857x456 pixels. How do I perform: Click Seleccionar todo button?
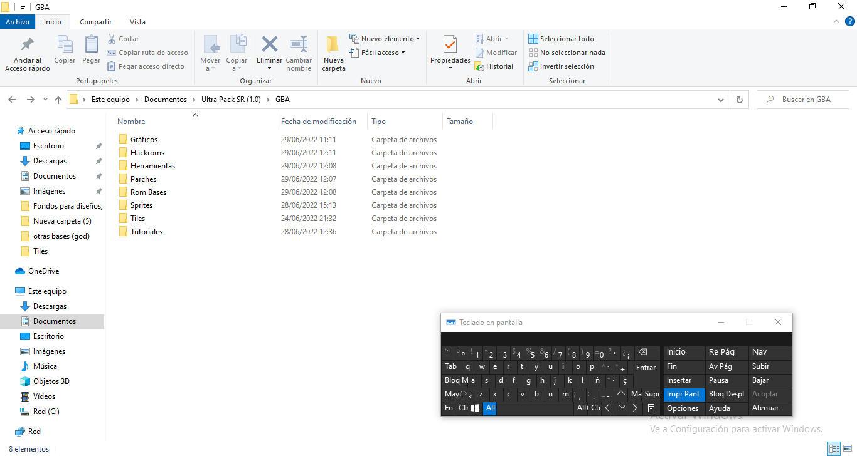561,39
